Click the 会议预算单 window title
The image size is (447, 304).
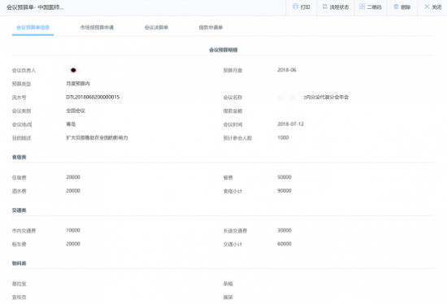tap(35, 7)
